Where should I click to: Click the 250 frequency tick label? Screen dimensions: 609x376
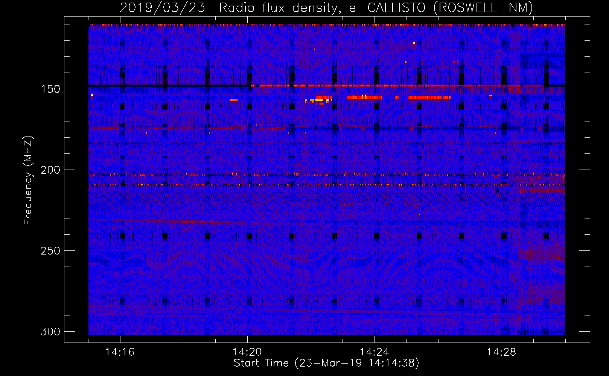pos(50,251)
